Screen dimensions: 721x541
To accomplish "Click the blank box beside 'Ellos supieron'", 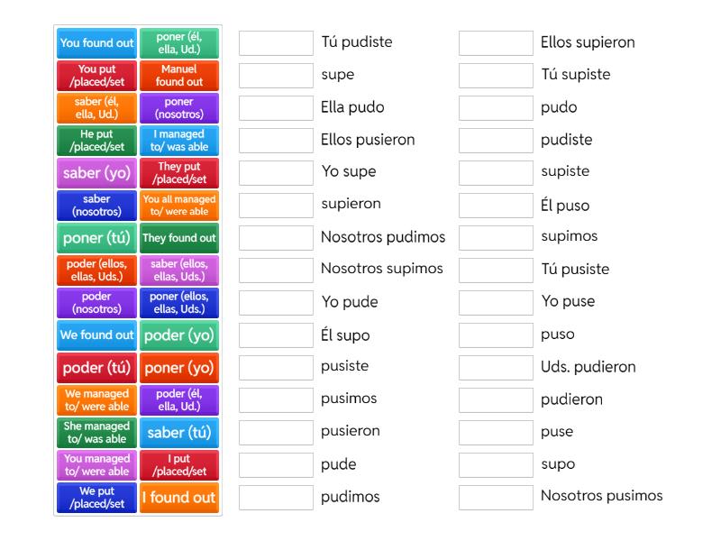I will click(x=496, y=43).
